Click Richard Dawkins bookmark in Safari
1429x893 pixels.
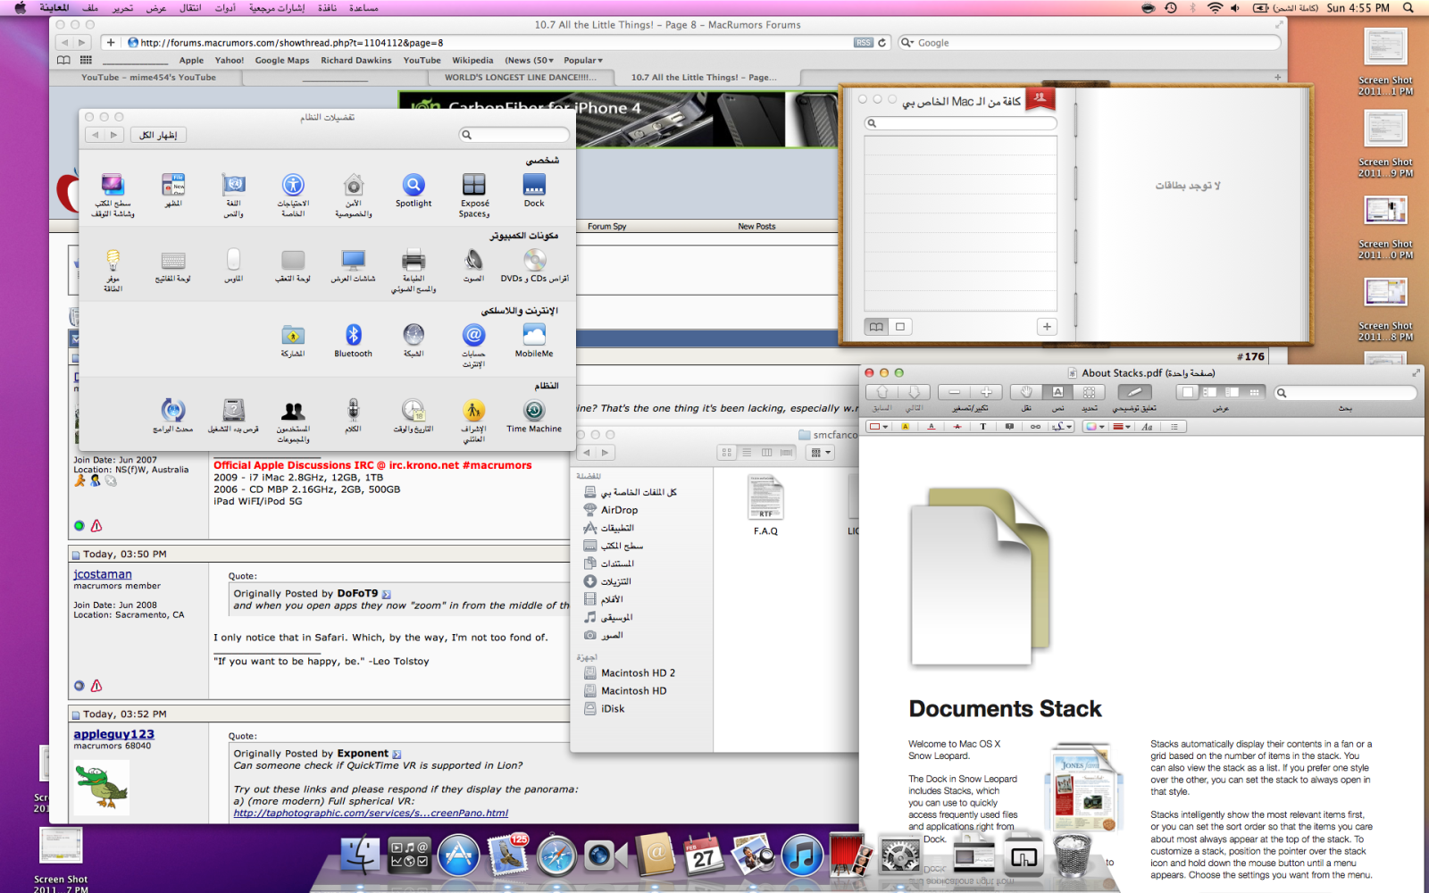pyautogui.click(x=356, y=61)
